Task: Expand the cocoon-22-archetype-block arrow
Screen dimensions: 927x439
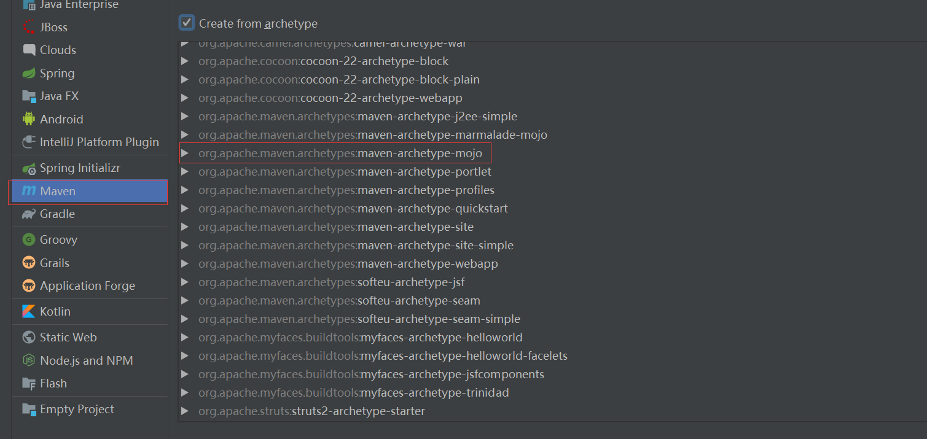Action: coord(185,61)
